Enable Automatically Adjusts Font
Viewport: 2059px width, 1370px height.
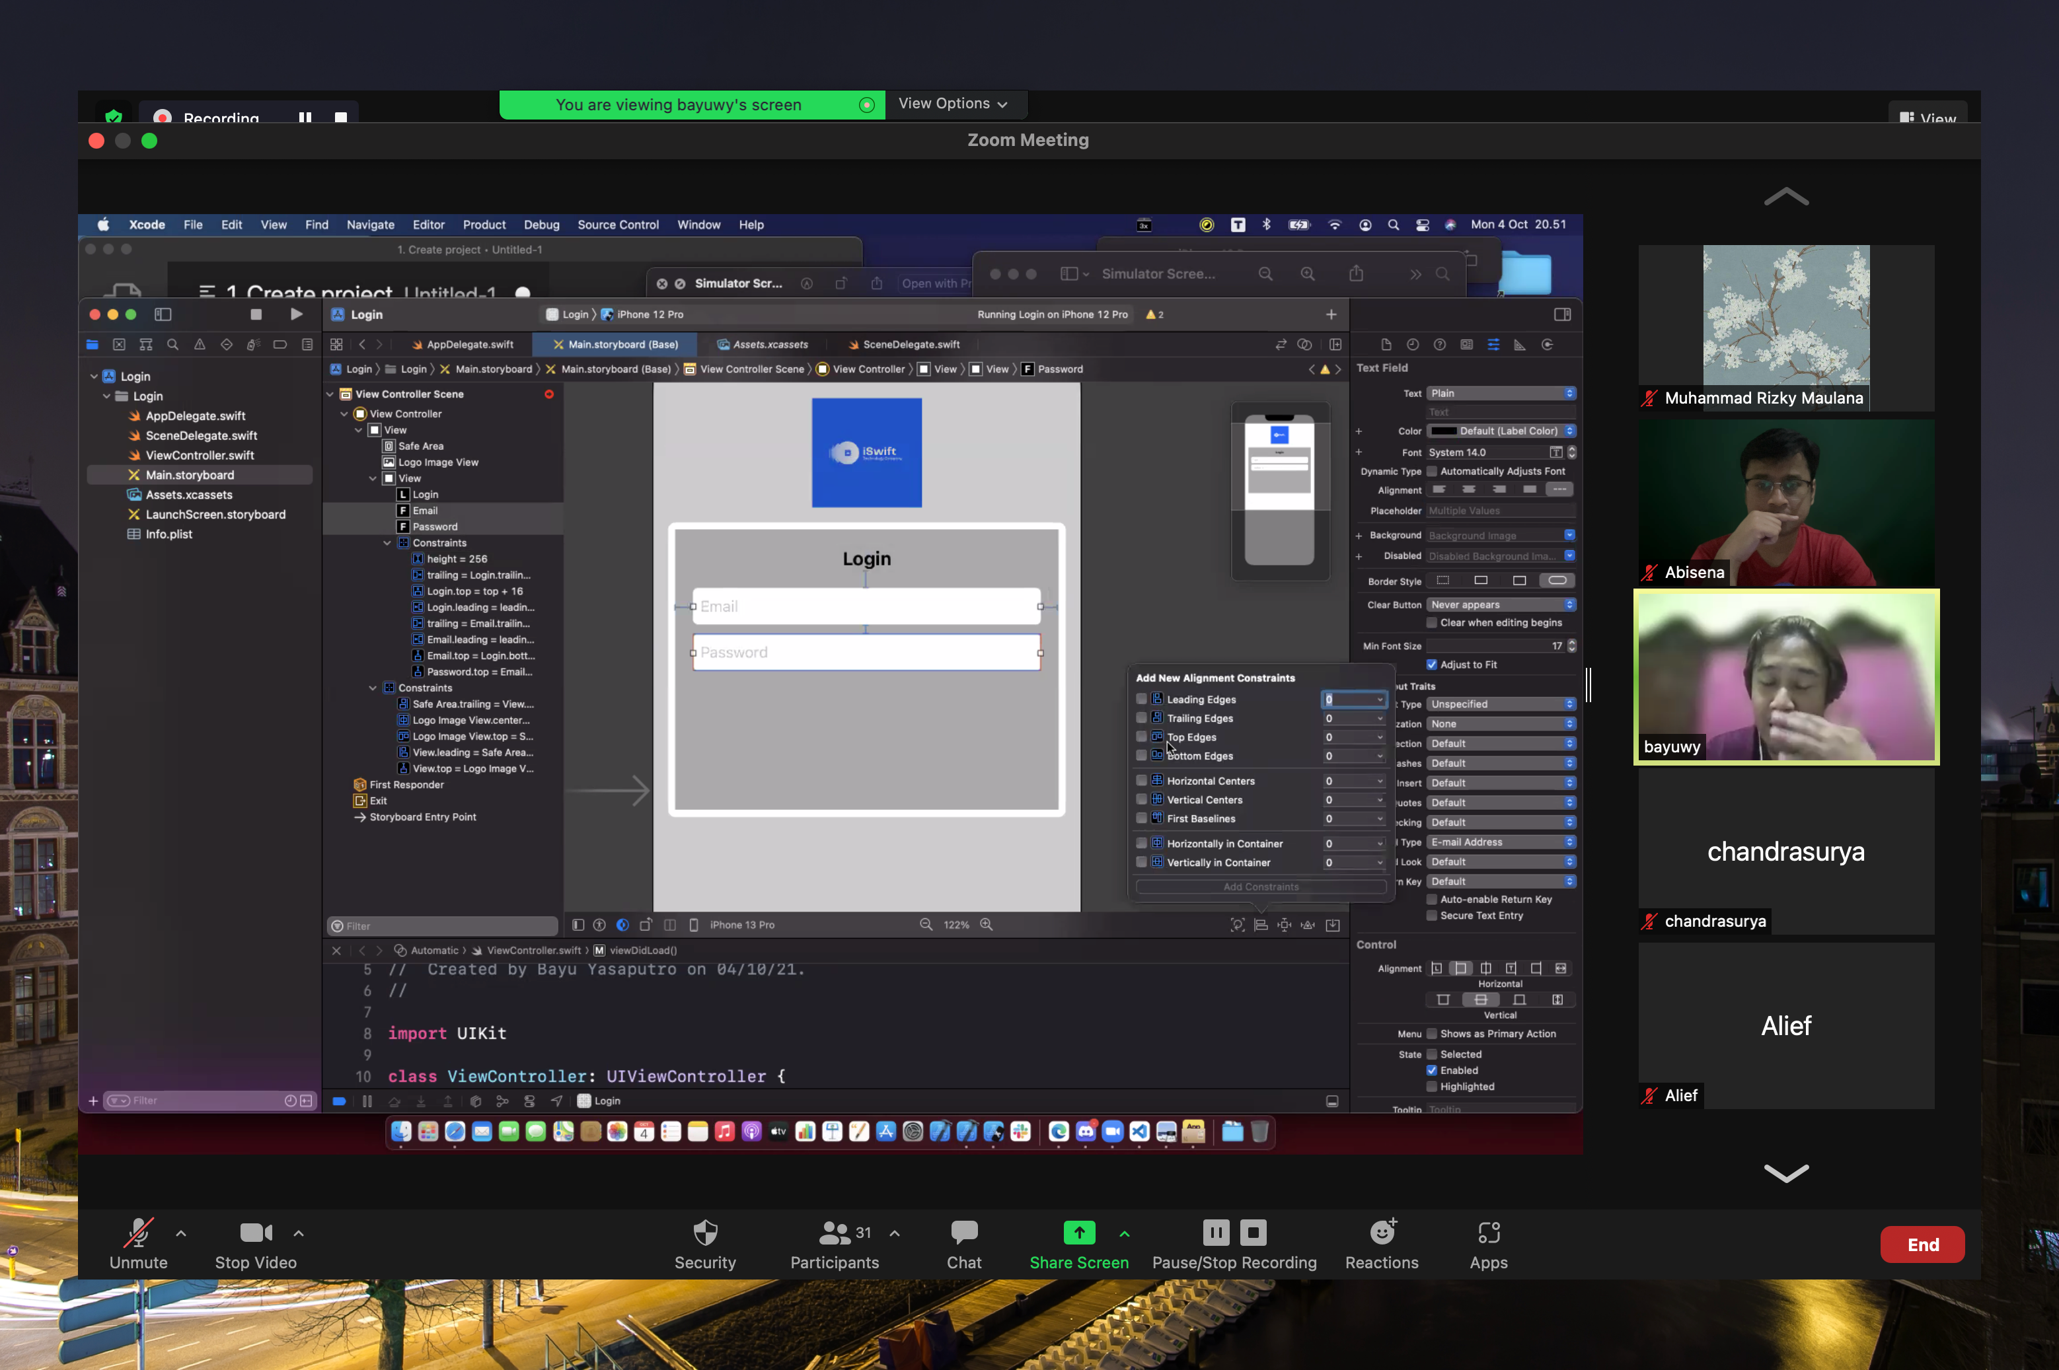[x=1433, y=471]
